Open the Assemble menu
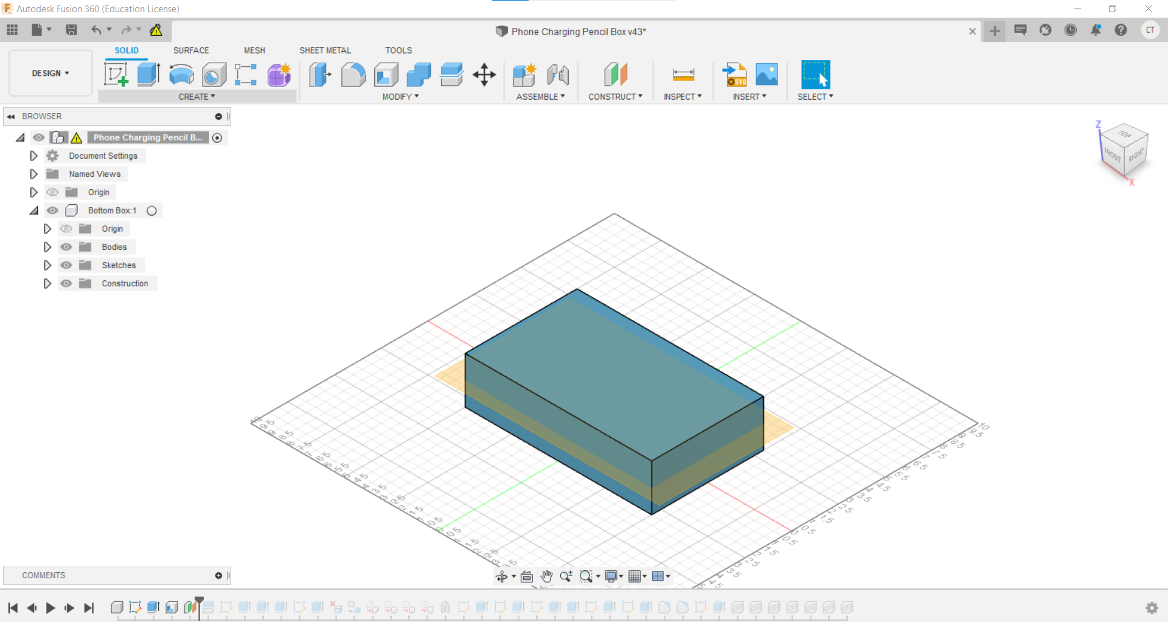This screenshot has height=622, width=1168. click(x=540, y=97)
